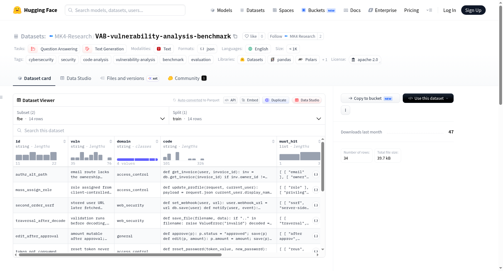Open the Pricing page

pos(412,10)
